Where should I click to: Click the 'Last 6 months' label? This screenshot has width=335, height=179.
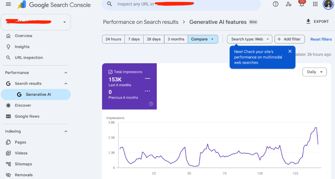(120, 85)
